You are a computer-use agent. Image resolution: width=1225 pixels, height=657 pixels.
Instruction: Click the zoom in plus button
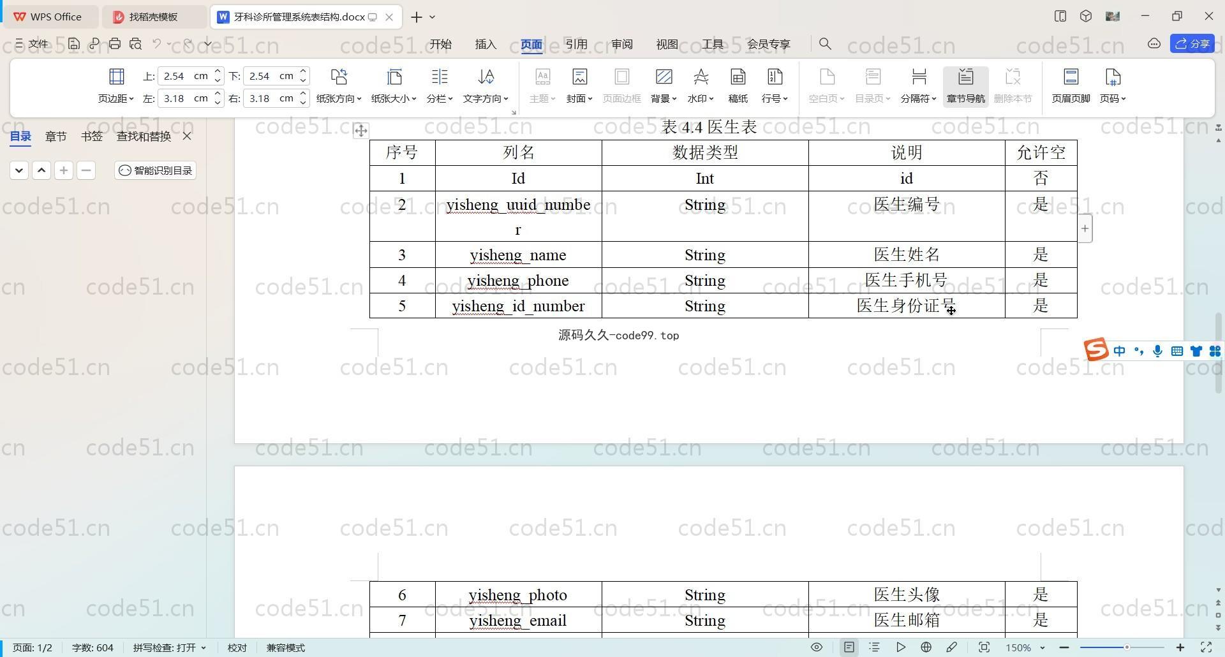click(x=1180, y=647)
